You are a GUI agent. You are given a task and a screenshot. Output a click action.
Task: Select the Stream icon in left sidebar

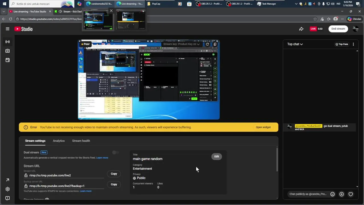pyautogui.click(x=8, y=42)
